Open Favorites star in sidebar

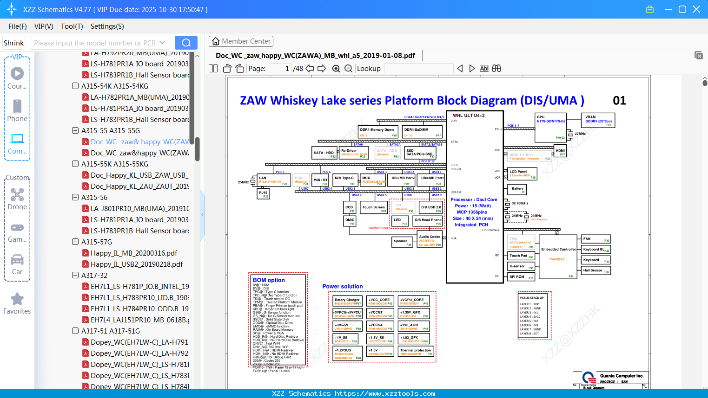coord(17,303)
